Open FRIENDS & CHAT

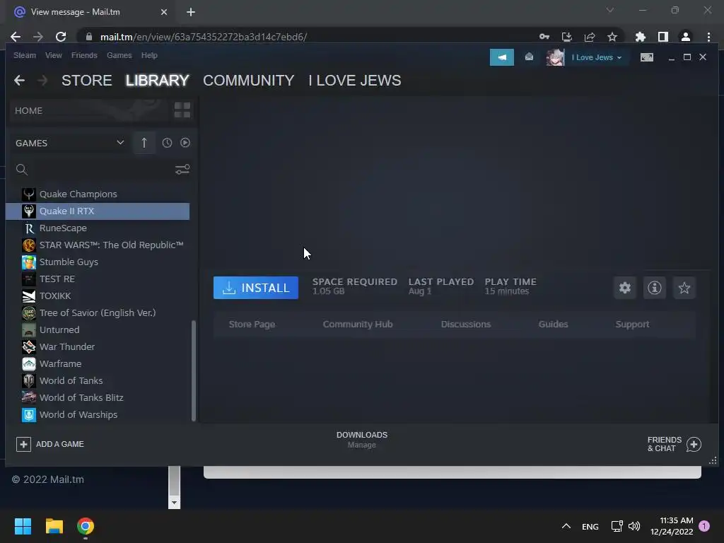tap(674, 444)
